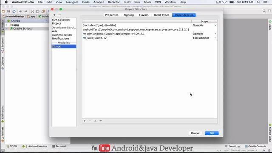
Task: Add a new module with the top-left plus
Action: pos(54,15)
